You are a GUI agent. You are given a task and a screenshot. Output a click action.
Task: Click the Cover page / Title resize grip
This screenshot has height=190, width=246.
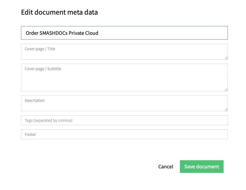coord(226,58)
